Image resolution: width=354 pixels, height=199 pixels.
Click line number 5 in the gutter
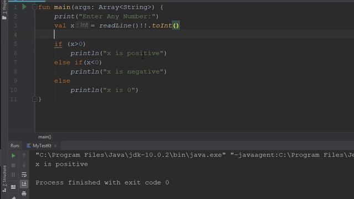point(15,44)
